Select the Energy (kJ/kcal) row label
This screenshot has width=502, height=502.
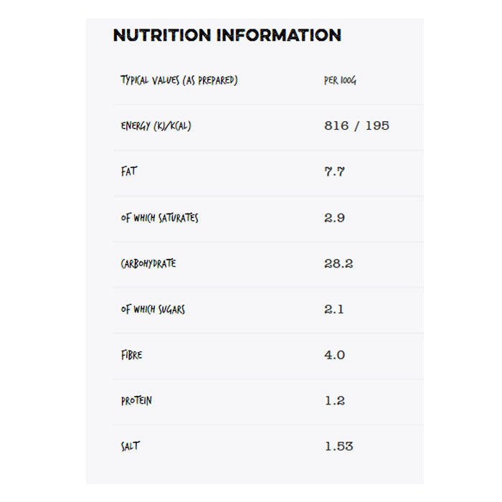tap(156, 126)
